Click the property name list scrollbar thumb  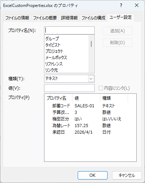[91, 44]
